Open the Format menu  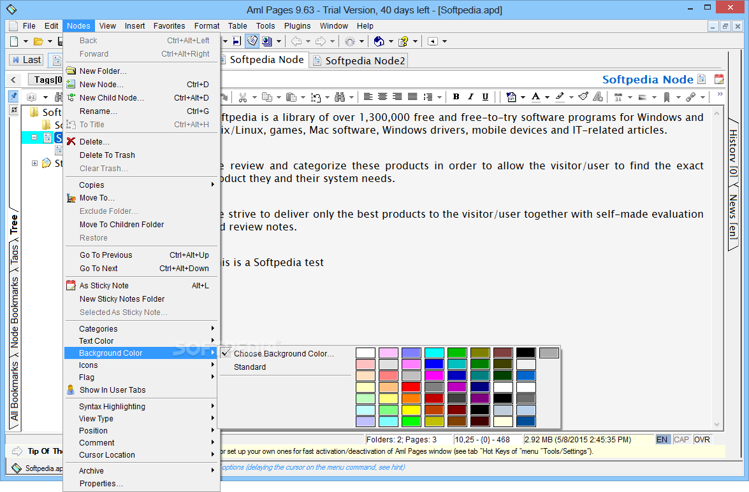pos(207,25)
